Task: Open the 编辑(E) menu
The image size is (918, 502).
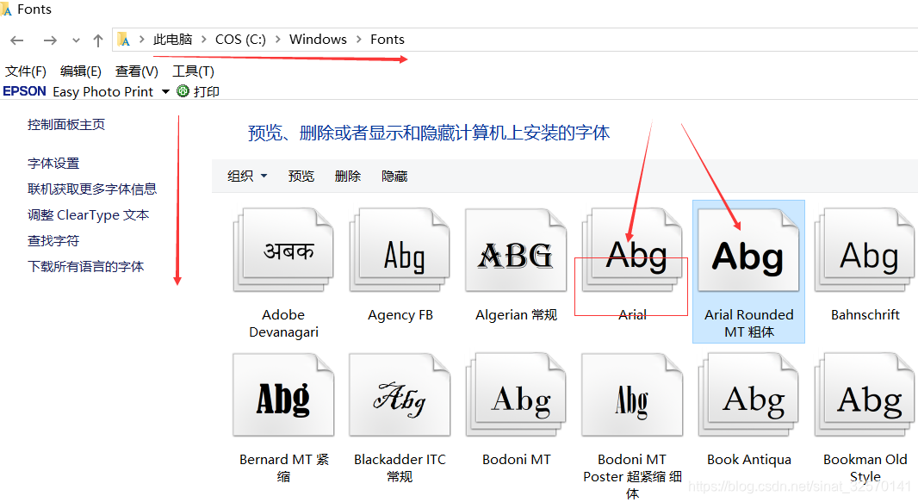Action: 81,71
